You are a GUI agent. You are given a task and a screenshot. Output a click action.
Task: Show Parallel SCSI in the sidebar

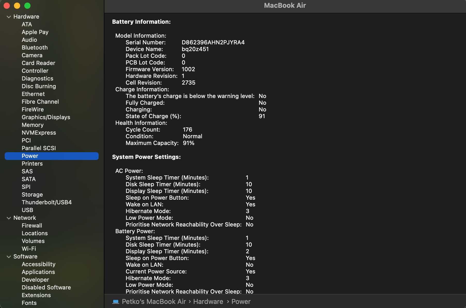pyautogui.click(x=39, y=148)
